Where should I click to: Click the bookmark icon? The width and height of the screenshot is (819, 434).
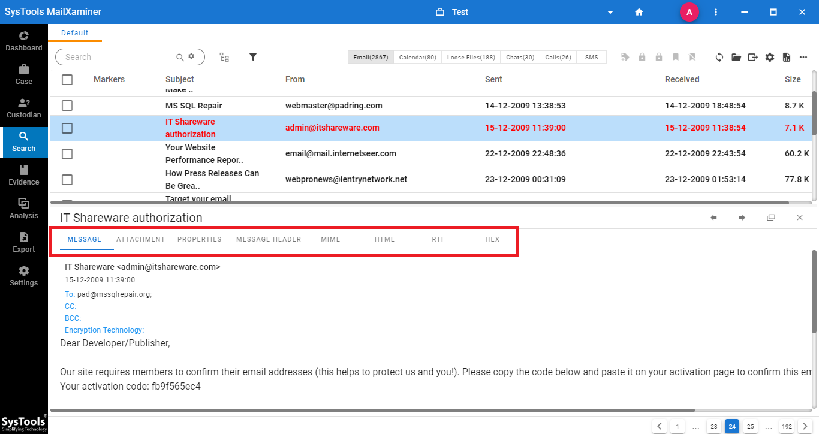(676, 57)
